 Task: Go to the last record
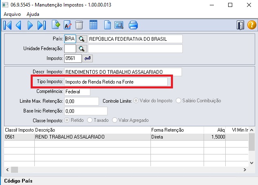click(x=42, y=25)
